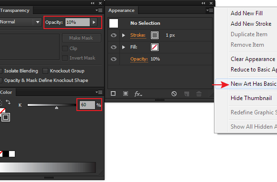Viewport: 277px width, 182px height.
Task: Check the Isolate Blending checkbox
Action: pos(1,71)
